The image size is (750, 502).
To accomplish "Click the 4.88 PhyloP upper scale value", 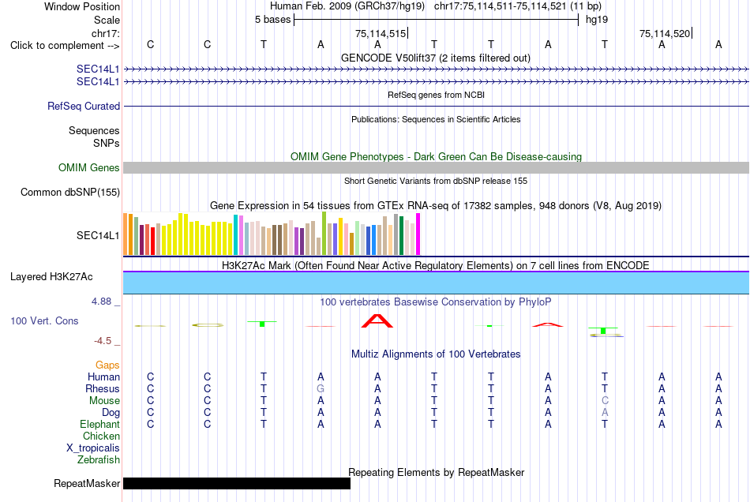I will pyautogui.click(x=101, y=302).
